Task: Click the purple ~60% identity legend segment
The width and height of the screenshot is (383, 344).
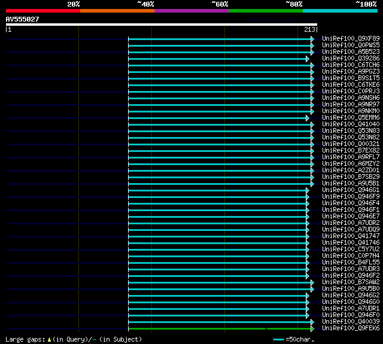Action: (191, 11)
